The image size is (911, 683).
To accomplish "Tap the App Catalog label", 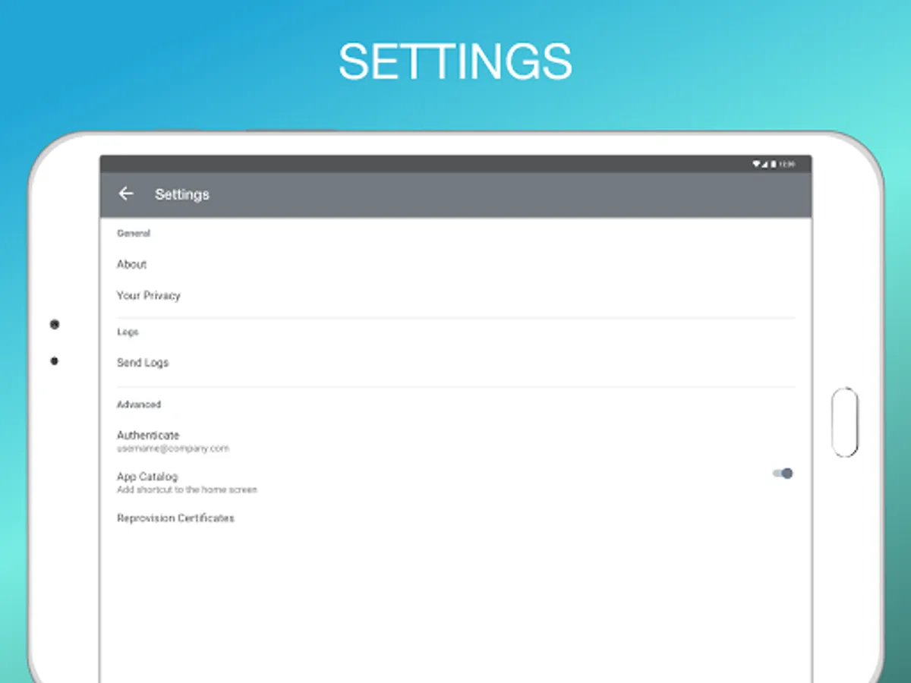I will click(147, 477).
